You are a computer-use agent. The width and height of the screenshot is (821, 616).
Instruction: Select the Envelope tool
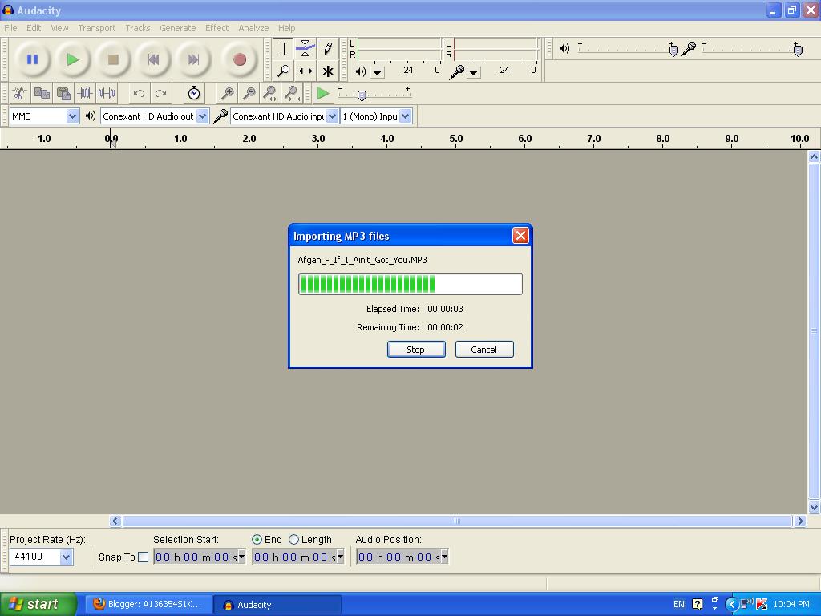(x=305, y=49)
